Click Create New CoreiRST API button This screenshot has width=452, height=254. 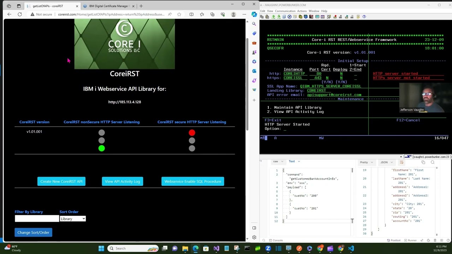point(61,181)
